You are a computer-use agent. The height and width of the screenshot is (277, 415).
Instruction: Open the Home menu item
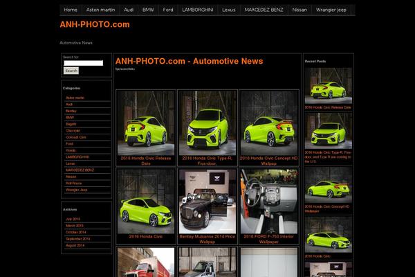coord(71,10)
